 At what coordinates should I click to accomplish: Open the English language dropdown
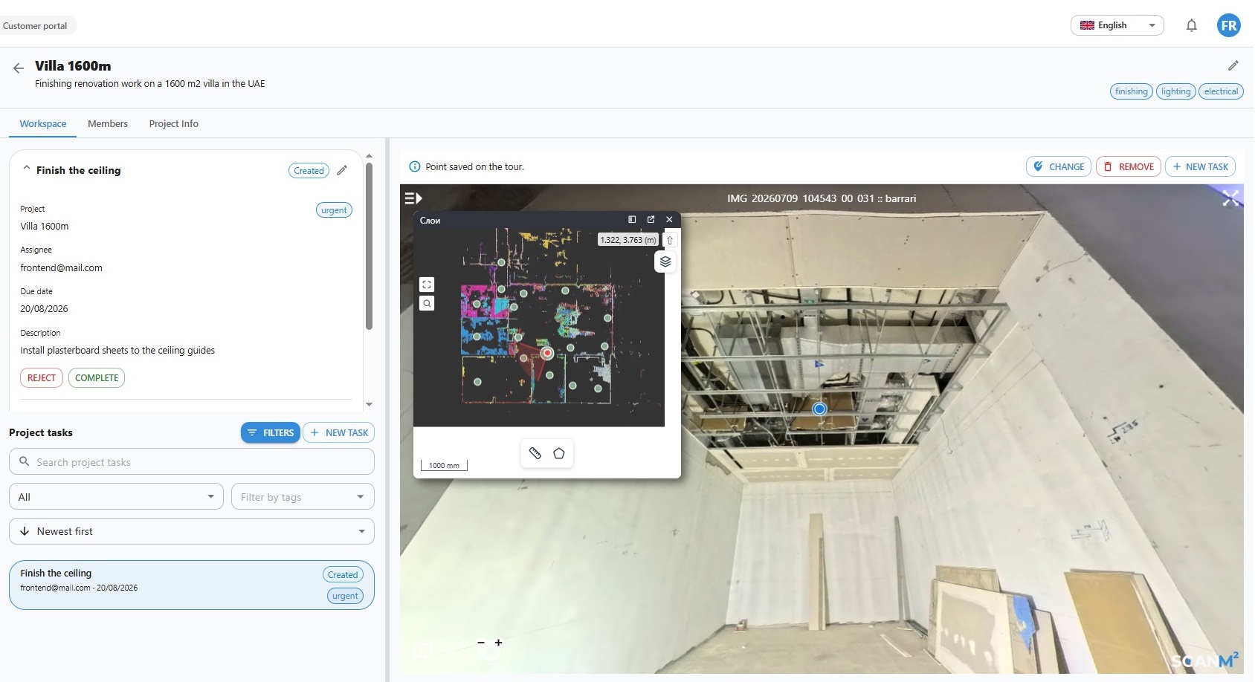click(x=1117, y=25)
